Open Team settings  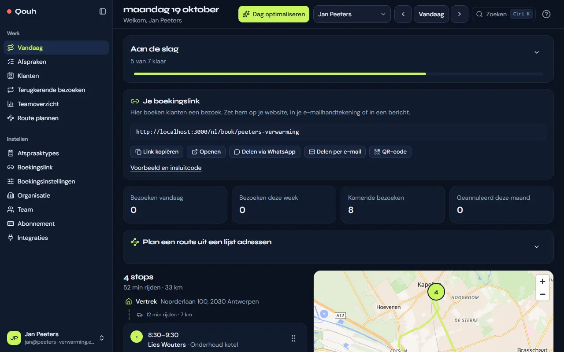[x=56, y=209]
